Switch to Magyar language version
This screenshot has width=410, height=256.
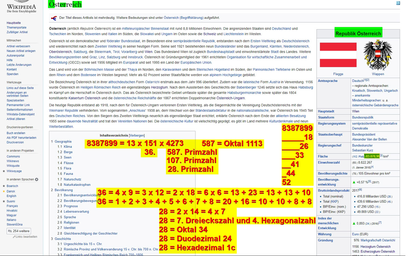click(x=12, y=215)
